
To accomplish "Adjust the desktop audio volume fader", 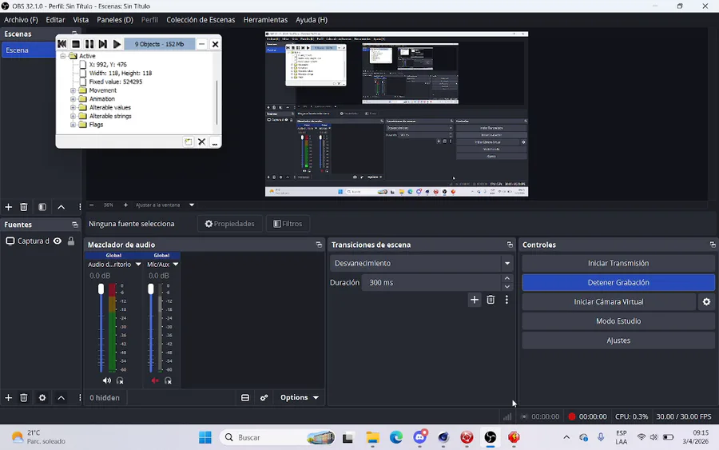I will tap(101, 289).
